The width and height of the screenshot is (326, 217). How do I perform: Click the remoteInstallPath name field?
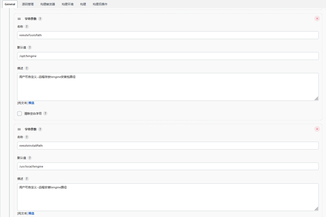[x=168, y=146]
